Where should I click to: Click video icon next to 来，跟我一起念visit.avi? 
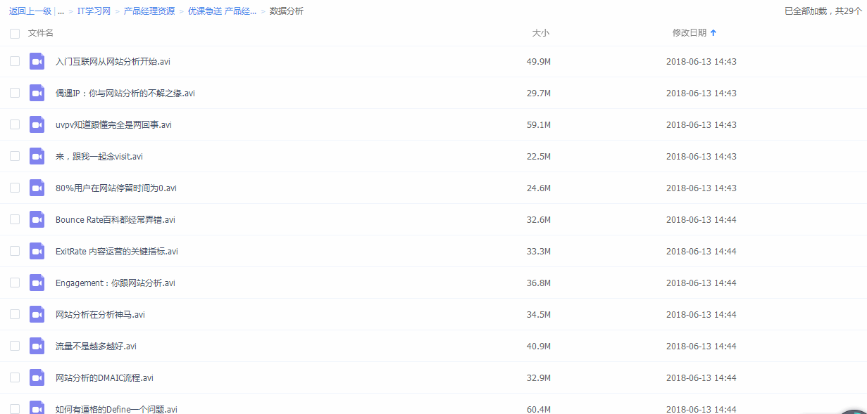37,157
